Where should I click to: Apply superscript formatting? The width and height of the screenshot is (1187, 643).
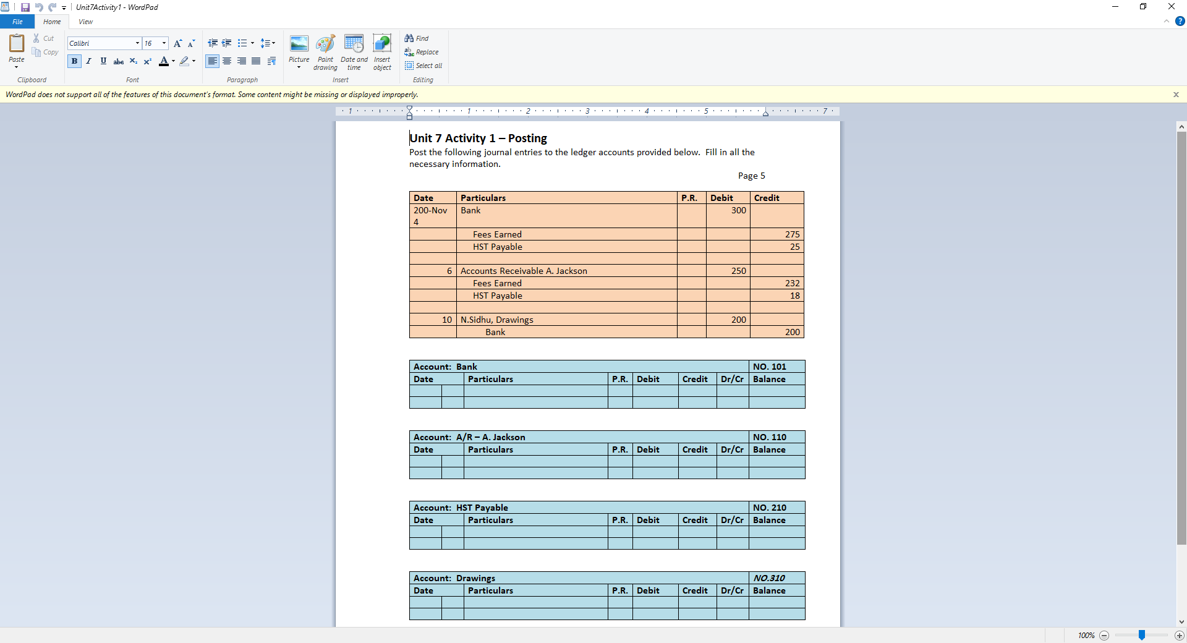coord(147,61)
